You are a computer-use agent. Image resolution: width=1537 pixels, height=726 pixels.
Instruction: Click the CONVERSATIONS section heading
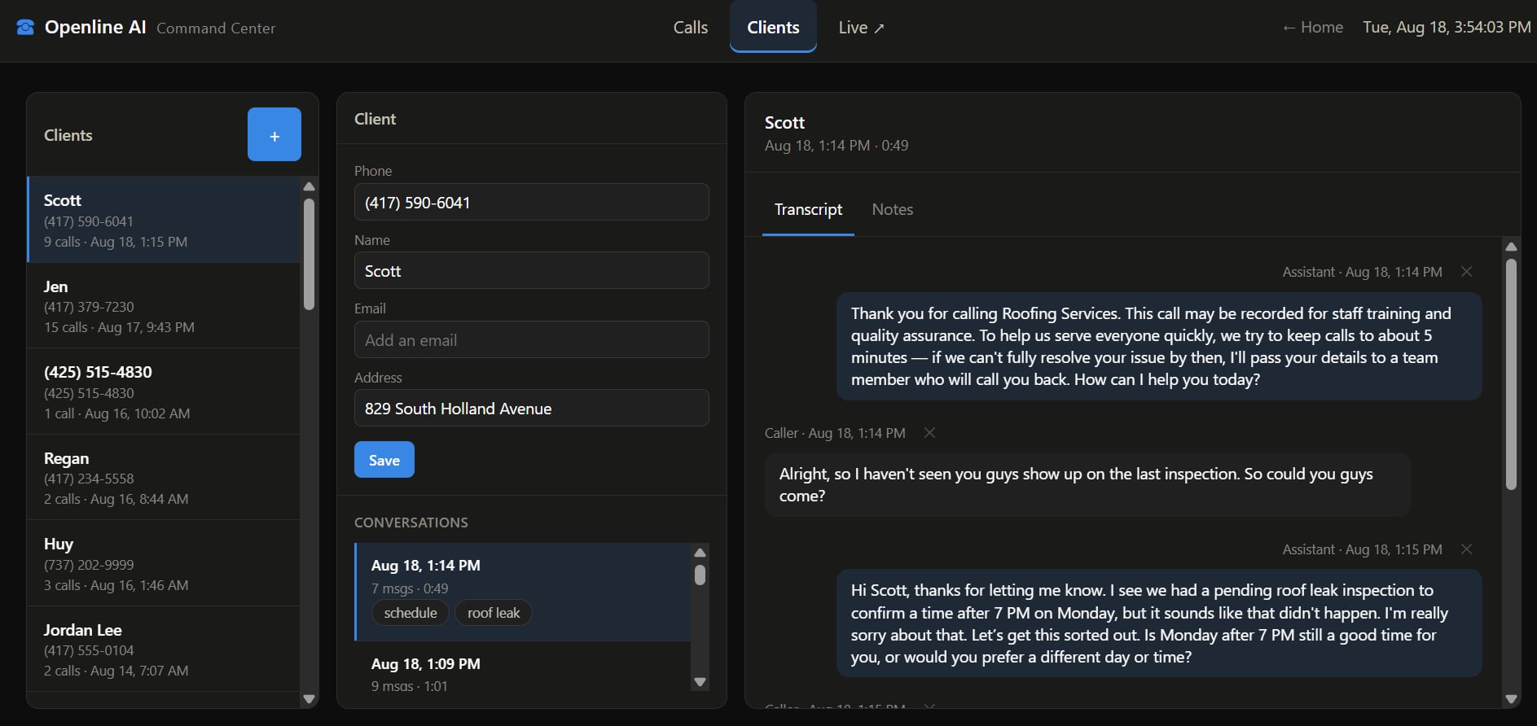point(411,523)
